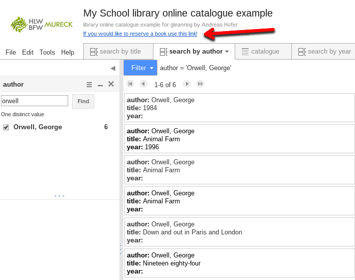The width and height of the screenshot is (355, 280).
Task: Click the author search input field
Action: (35, 101)
